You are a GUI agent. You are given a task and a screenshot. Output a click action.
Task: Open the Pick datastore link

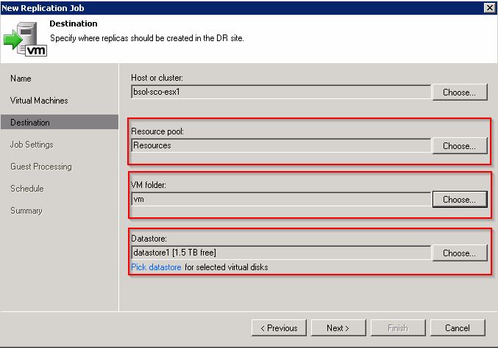pos(156,267)
